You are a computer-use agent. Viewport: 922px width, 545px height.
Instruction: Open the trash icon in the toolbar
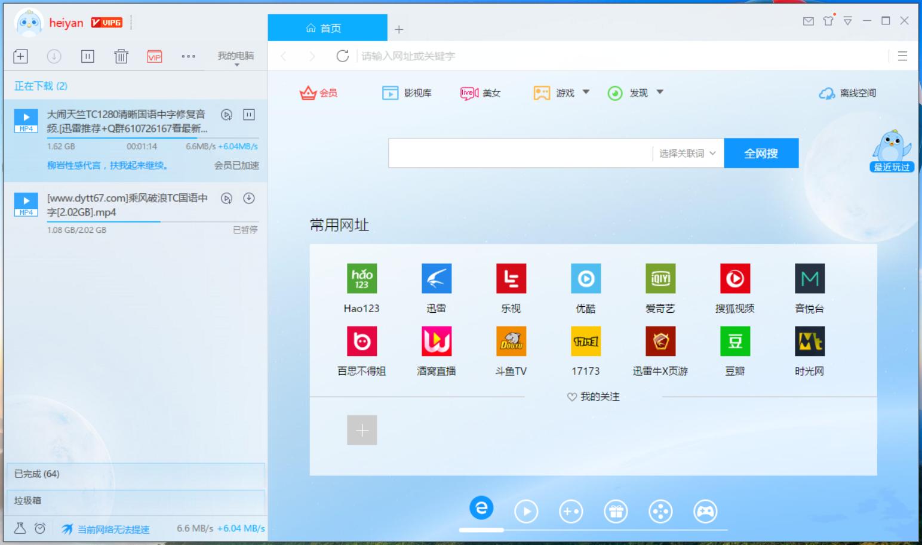(121, 56)
